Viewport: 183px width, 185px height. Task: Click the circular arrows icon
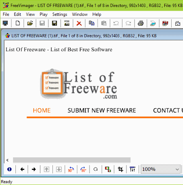[x=96, y=169]
